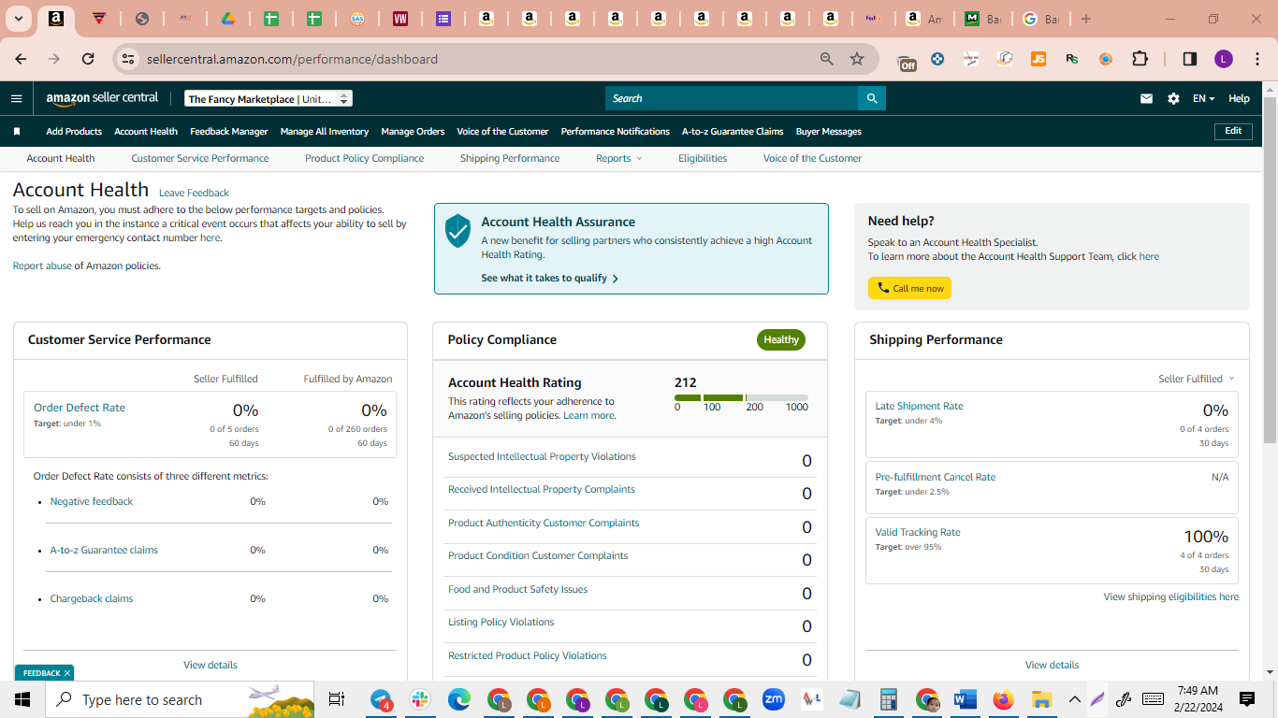Click the Account Health Rating progress bar
The image size is (1278, 718).
(741, 398)
